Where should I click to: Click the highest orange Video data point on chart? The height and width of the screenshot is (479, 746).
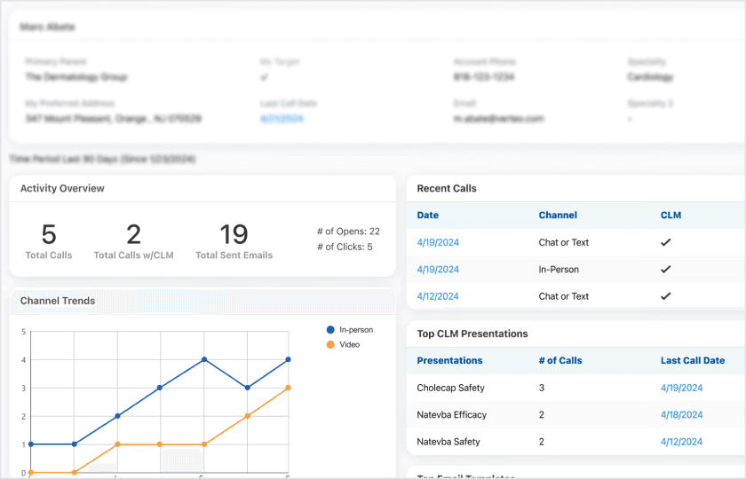point(288,388)
